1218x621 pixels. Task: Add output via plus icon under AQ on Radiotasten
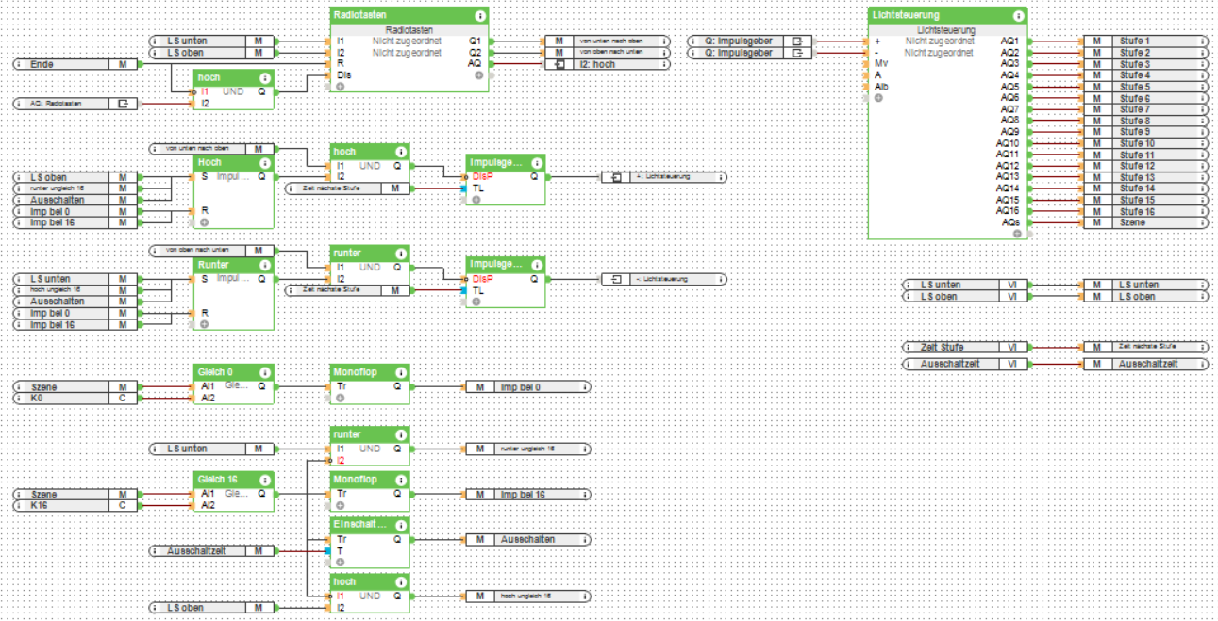(478, 74)
